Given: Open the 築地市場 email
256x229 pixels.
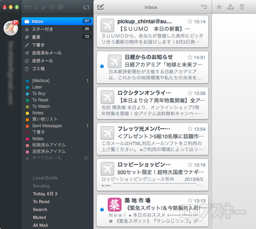Looking at the screenshot, I should point(153,210).
